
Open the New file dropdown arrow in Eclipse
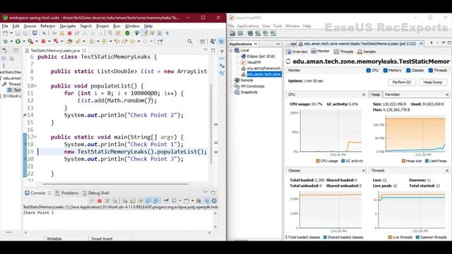11,33
